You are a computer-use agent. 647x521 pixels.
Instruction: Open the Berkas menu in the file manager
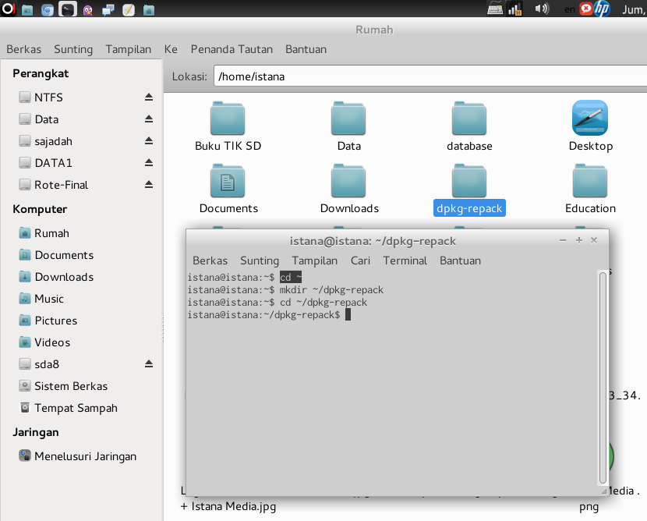pos(23,49)
